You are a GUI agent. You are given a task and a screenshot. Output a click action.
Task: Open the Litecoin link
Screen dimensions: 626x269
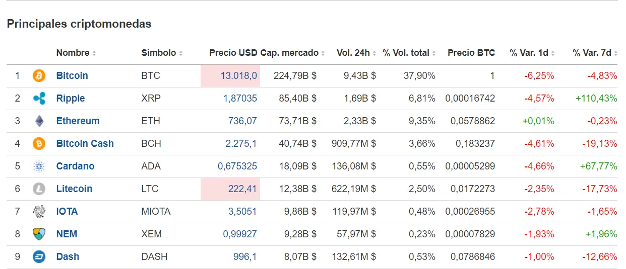(x=74, y=189)
